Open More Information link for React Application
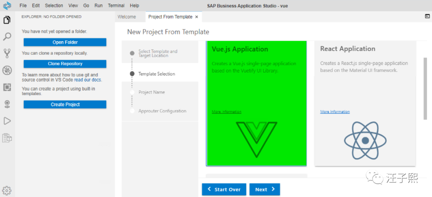This screenshot has height=197, width=432. tap(335, 112)
